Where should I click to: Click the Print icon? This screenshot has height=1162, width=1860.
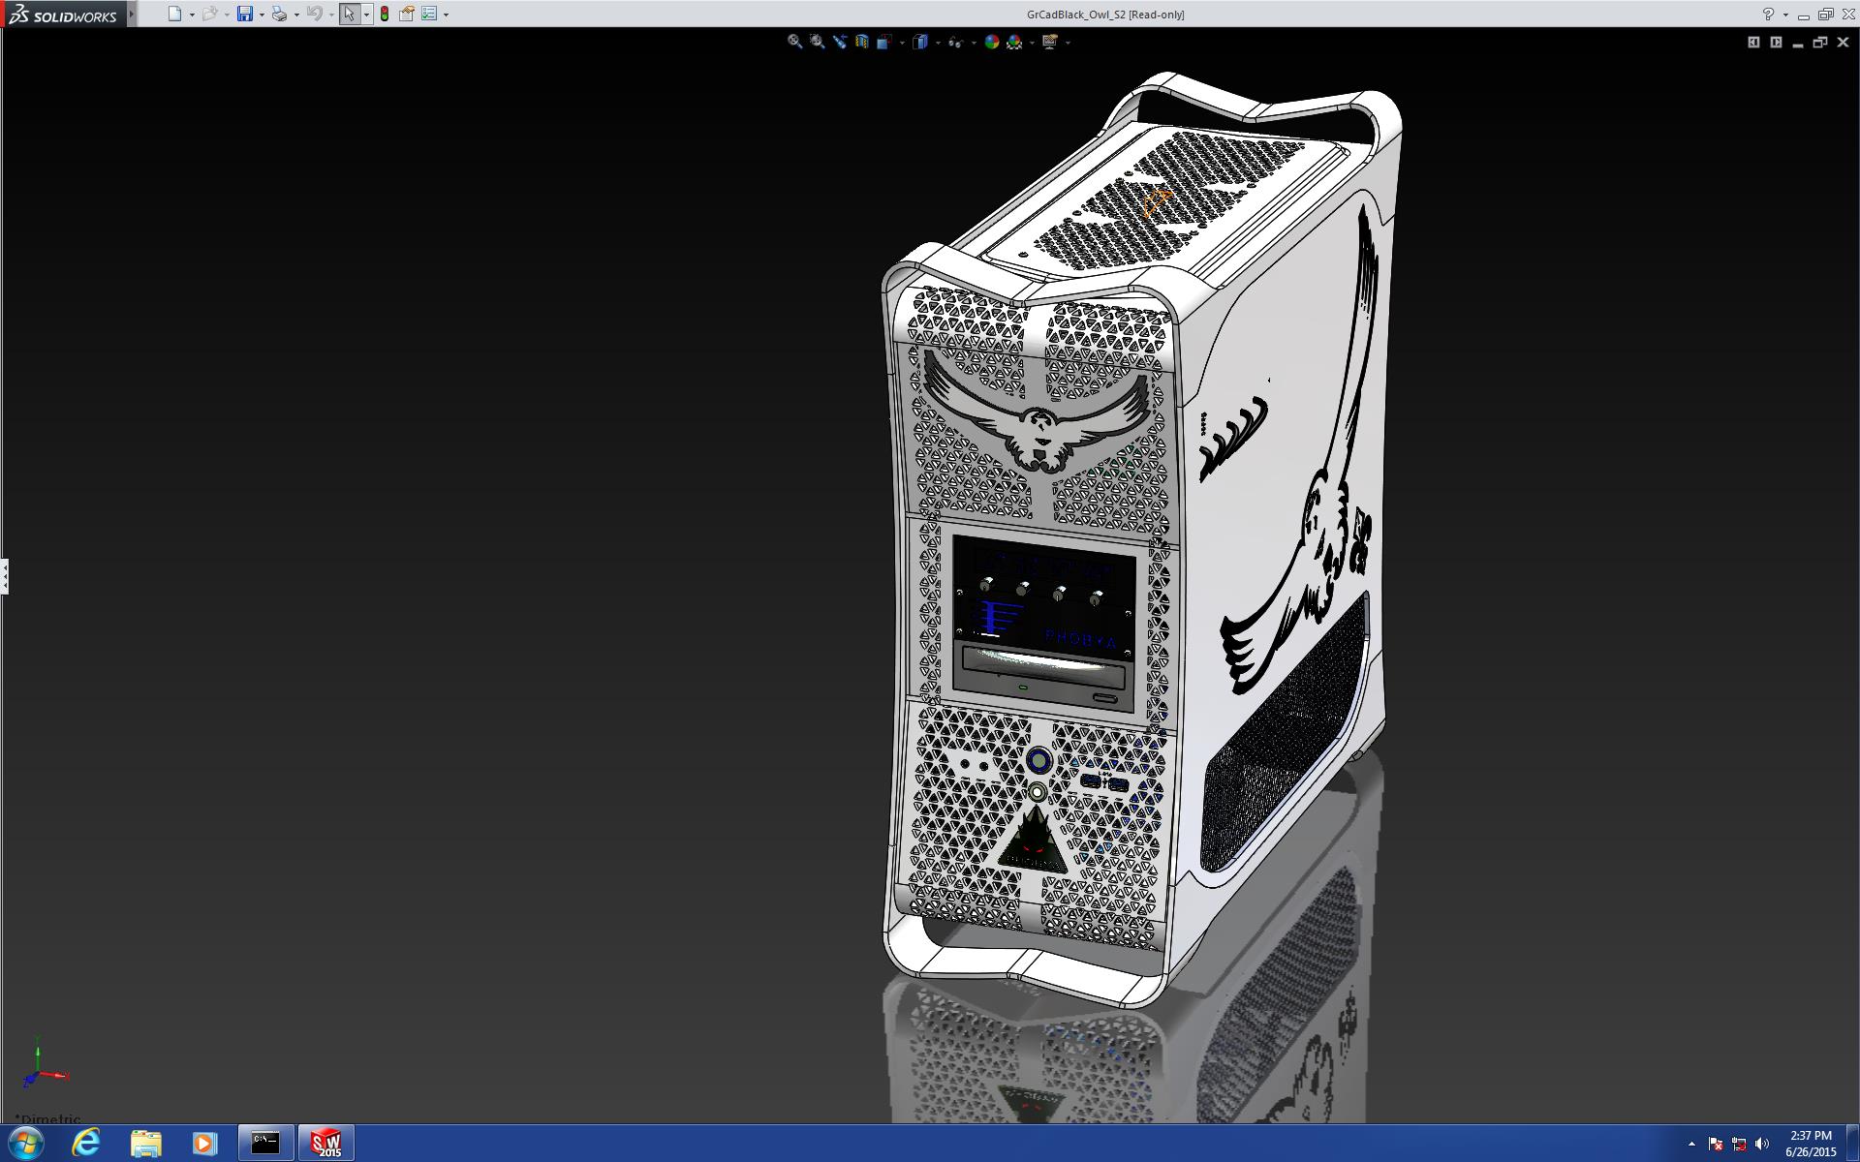pyautogui.click(x=279, y=14)
